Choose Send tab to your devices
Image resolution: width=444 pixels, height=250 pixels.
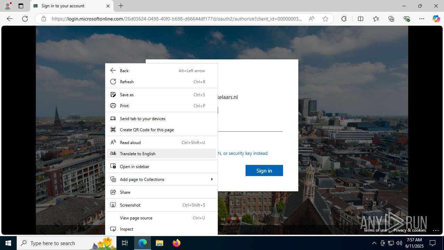point(161,118)
